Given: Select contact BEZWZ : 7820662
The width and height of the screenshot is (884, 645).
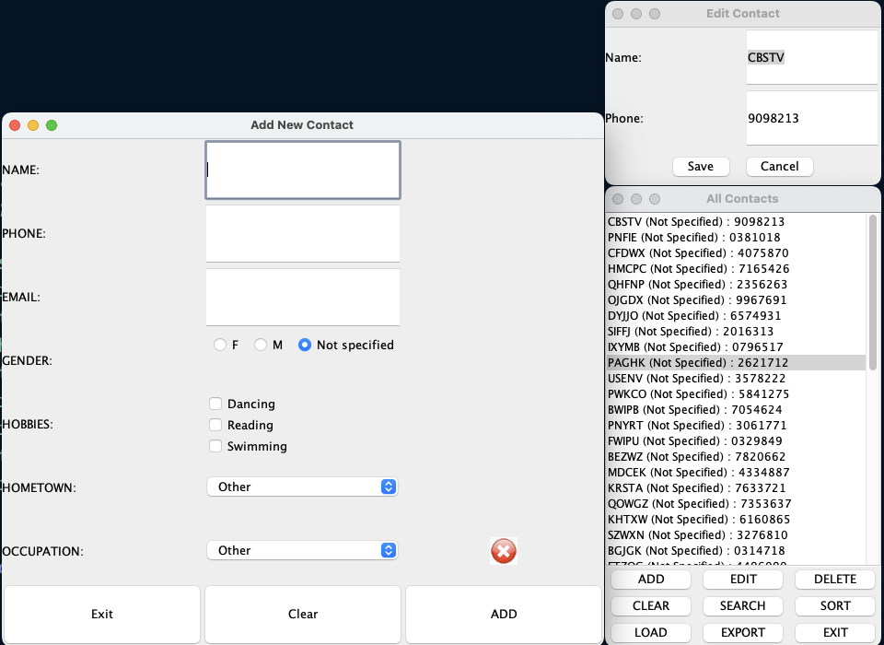Looking at the screenshot, I should click(x=737, y=456).
